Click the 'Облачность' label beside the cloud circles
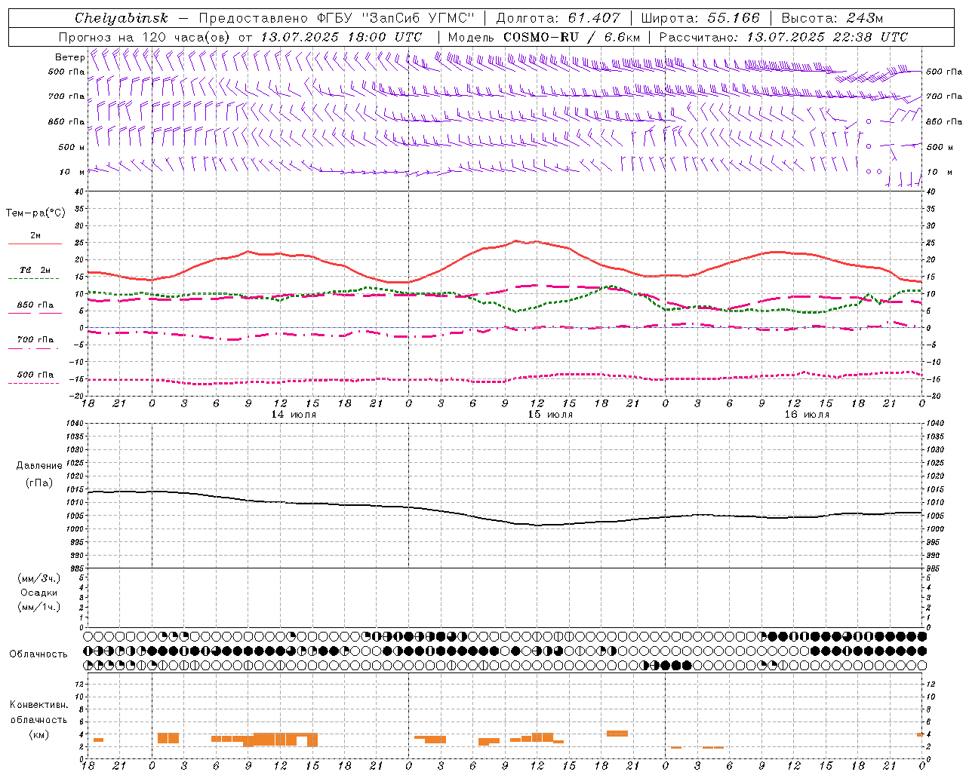The width and height of the screenshot is (966, 772). pos(38,654)
